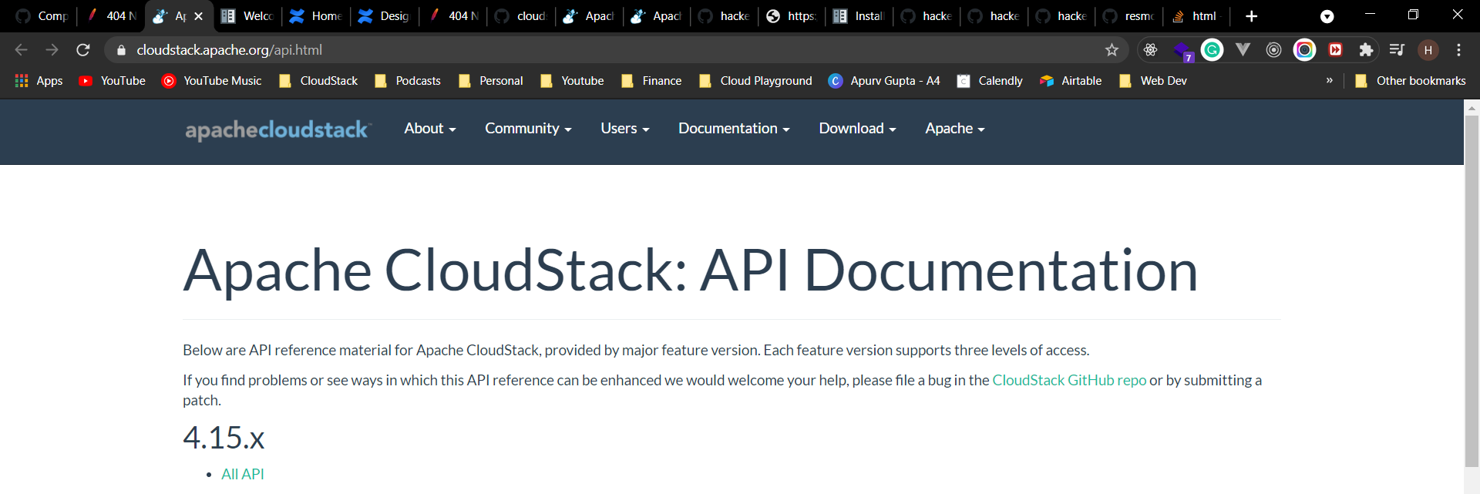1480x494 pixels.
Task: Switch to the https globe tab
Action: point(792,16)
